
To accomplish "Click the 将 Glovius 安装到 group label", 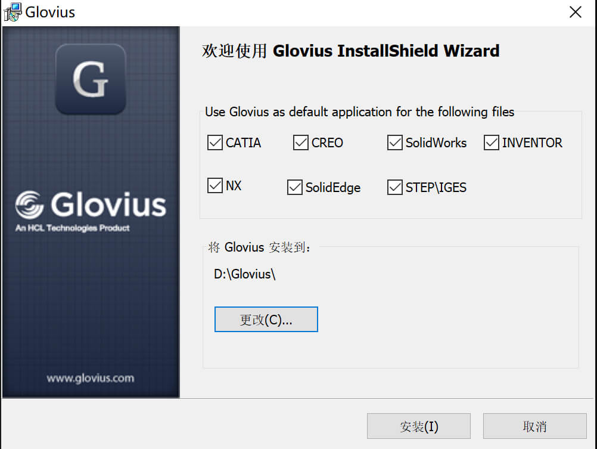I will coord(259,247).
